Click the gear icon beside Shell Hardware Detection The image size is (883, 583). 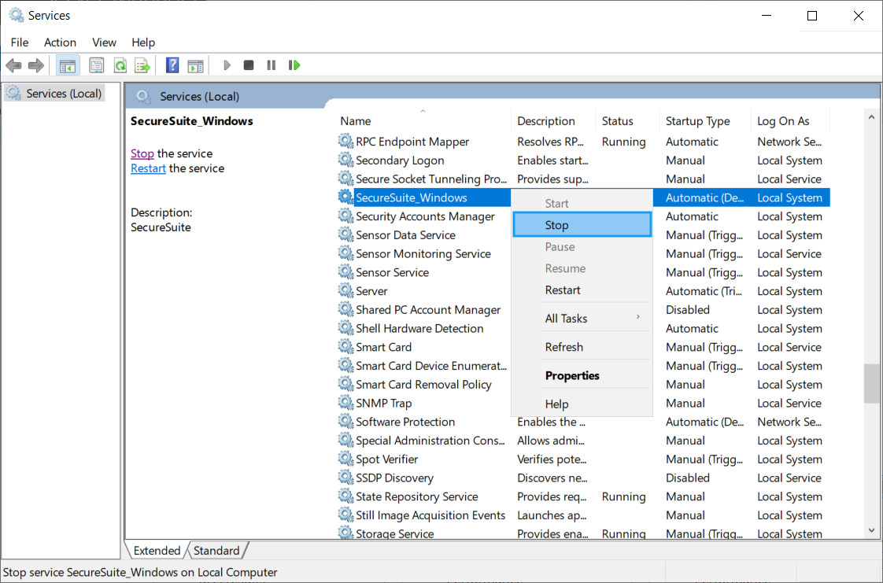coord(345,327)
